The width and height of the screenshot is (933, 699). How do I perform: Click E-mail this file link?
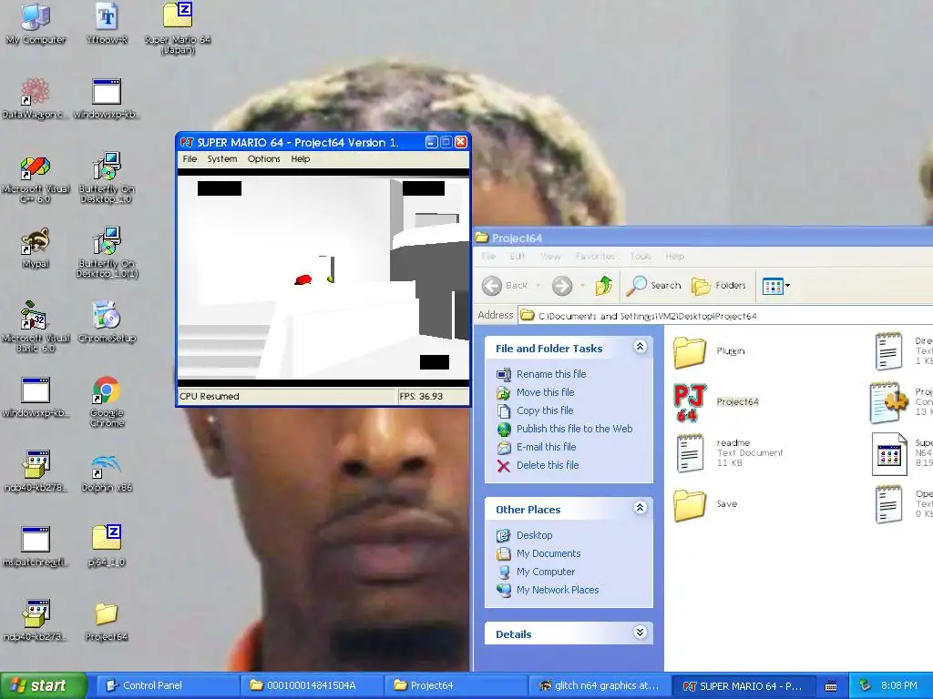pyautogui.click(x=547, y=447)
